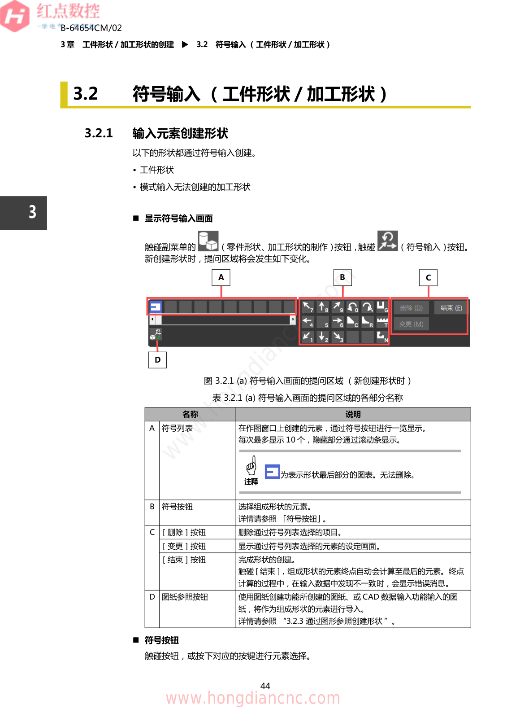Click the breadcrumb "3章 工件形状 / 加工形状的创建"
The height and width of the screenshot is (718, 507).
click(x=117, y=44)
